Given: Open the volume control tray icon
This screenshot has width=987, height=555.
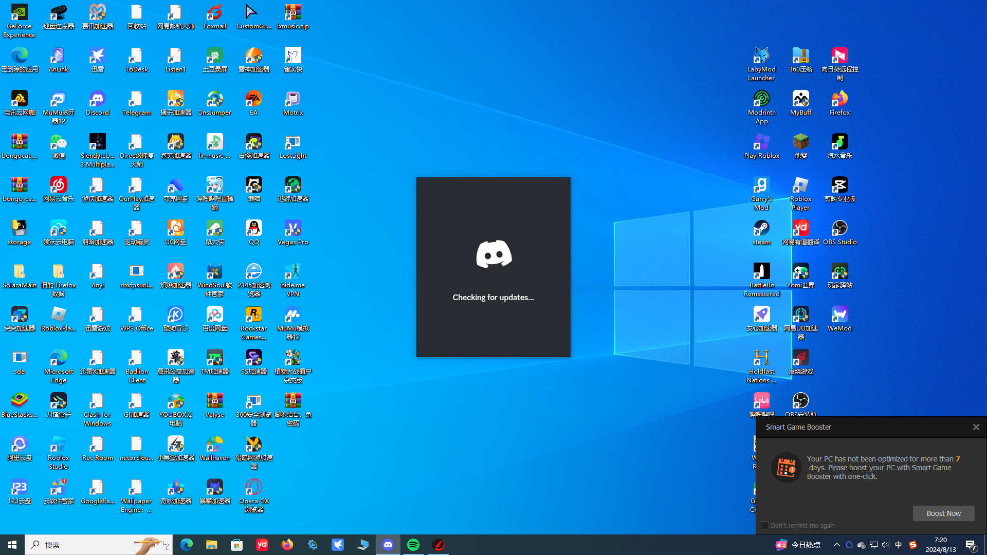Looking at the screenshot, I should (x=885, y=545).
